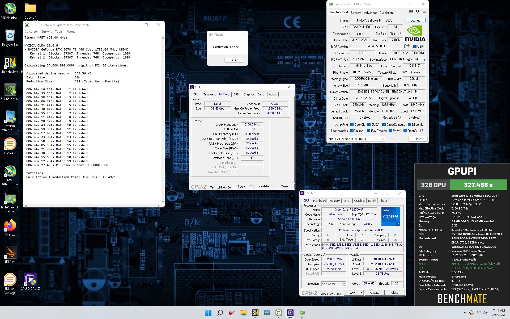Switch to BenchMate taskbar icon
The height and width of the screenshot is (319, 510).
click(x=255, y=313)
